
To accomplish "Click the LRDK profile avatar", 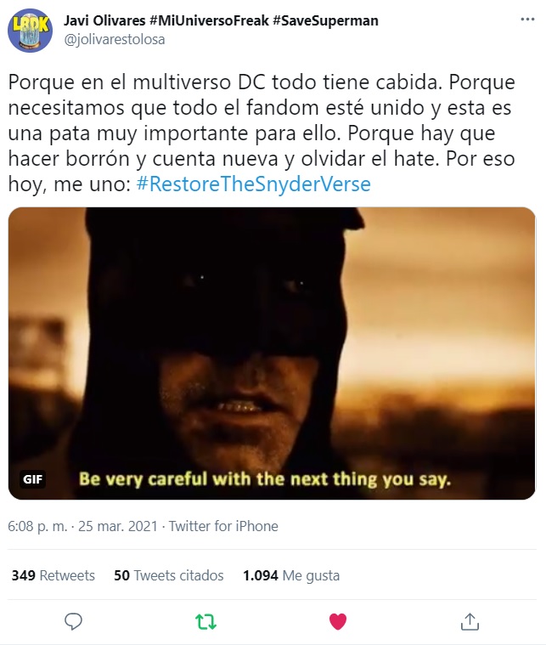I will pos(31,31).
